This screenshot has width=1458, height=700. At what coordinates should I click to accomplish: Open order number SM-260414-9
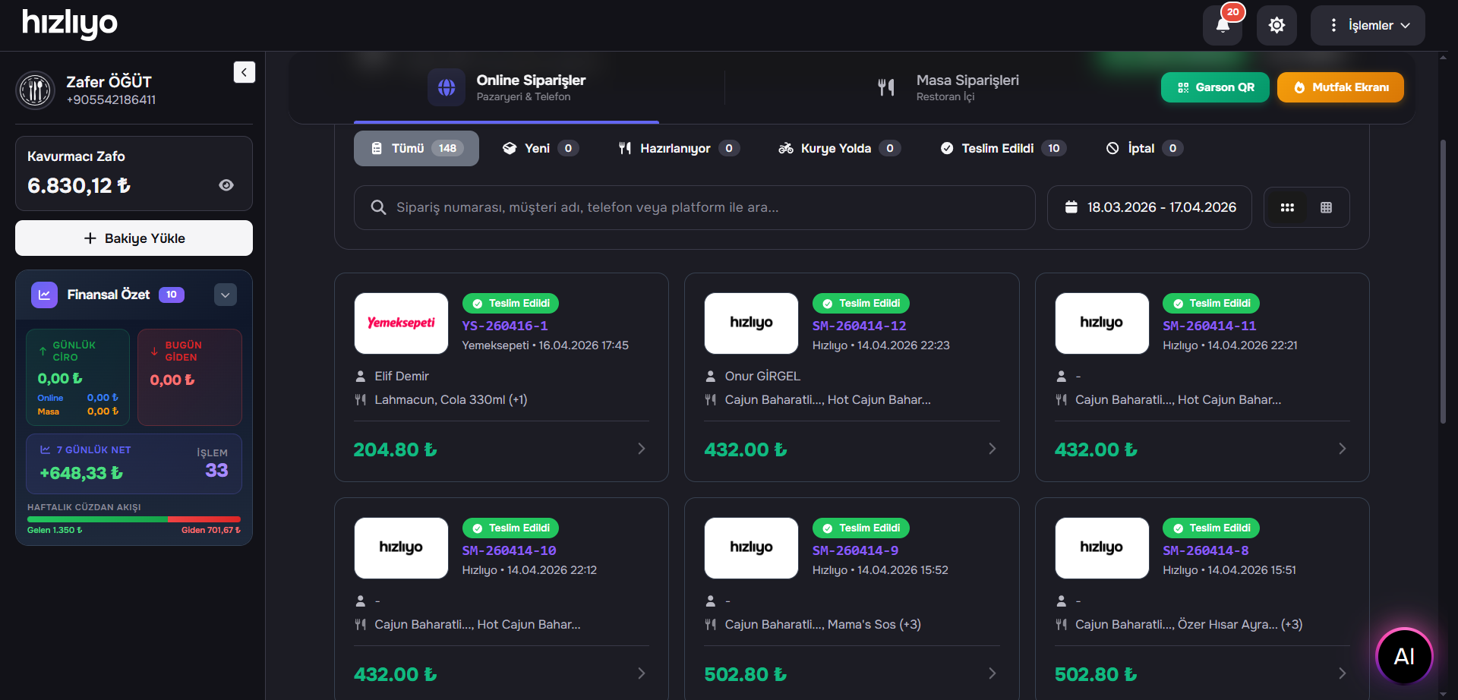855,550
